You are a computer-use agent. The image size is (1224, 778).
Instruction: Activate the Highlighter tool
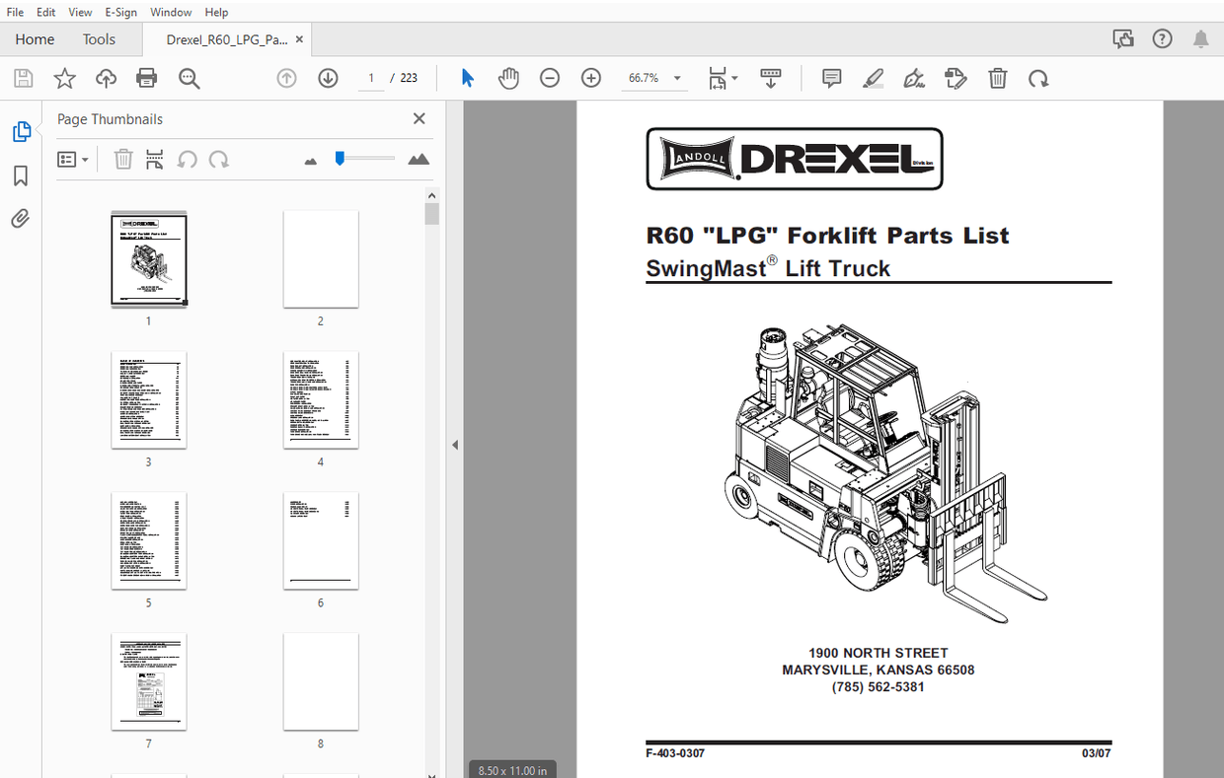point(873,78)
